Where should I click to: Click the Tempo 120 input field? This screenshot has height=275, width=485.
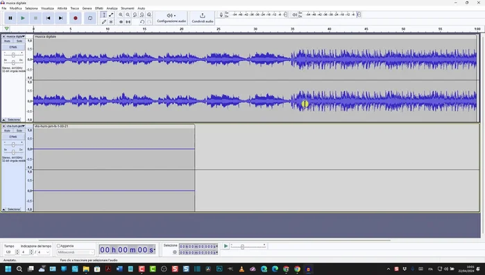9,252
